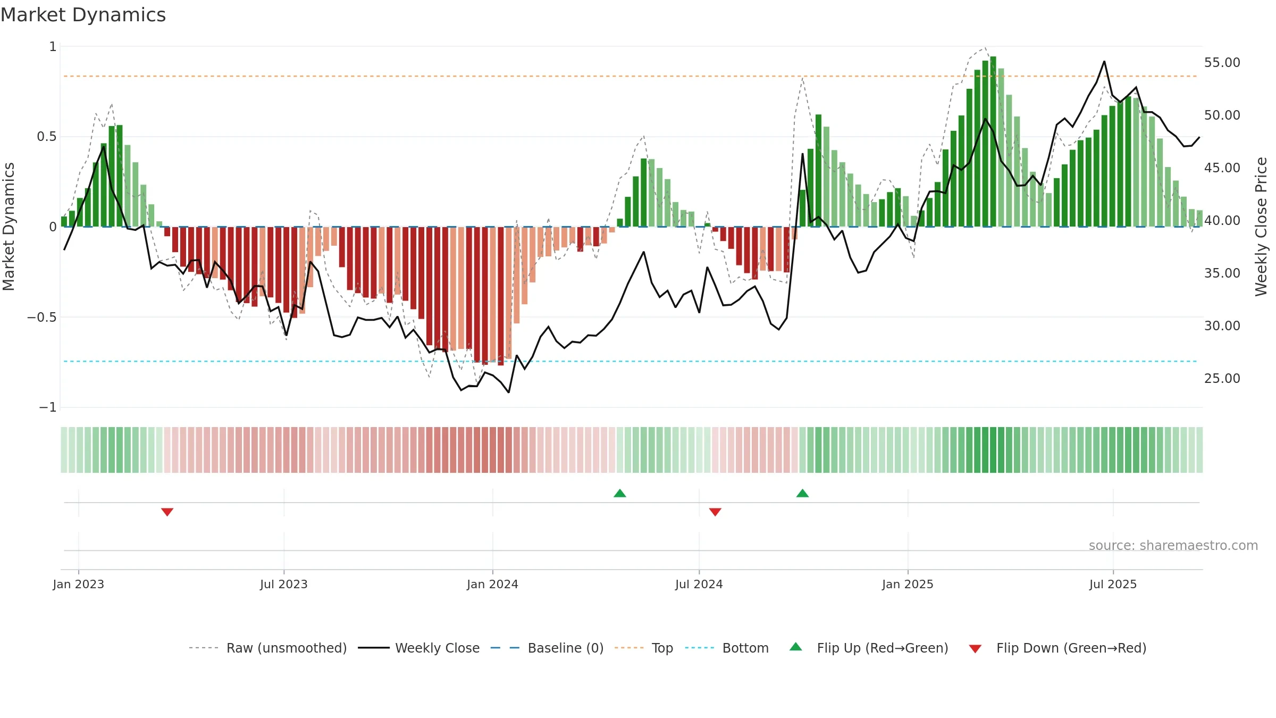1276x718 pixels.
Task: Click the source: sharemaestro.com text
Action: coord(1173,545)
